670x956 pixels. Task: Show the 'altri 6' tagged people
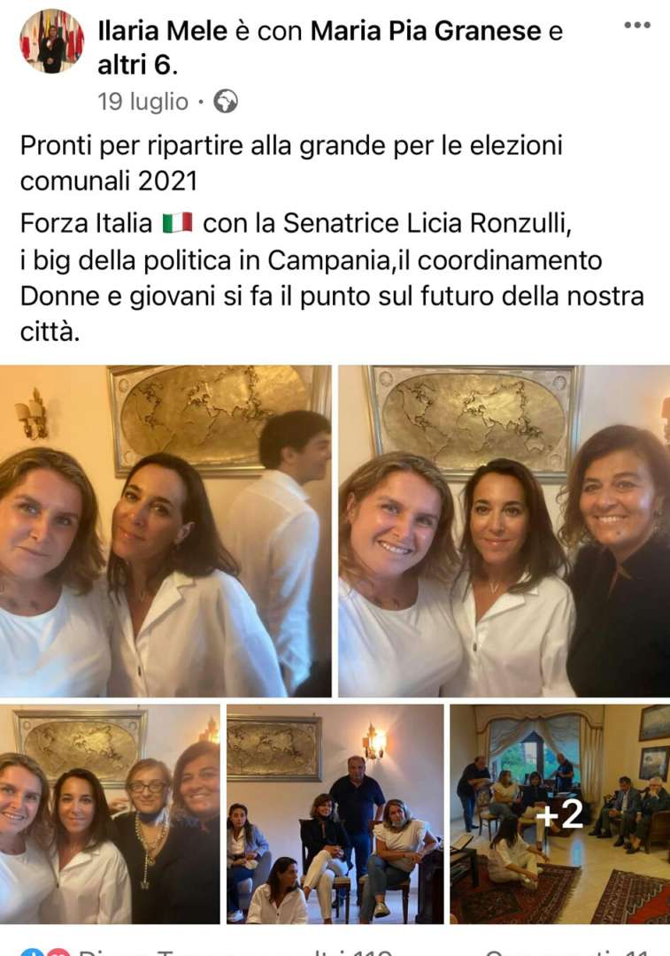[x=138, y=66]
